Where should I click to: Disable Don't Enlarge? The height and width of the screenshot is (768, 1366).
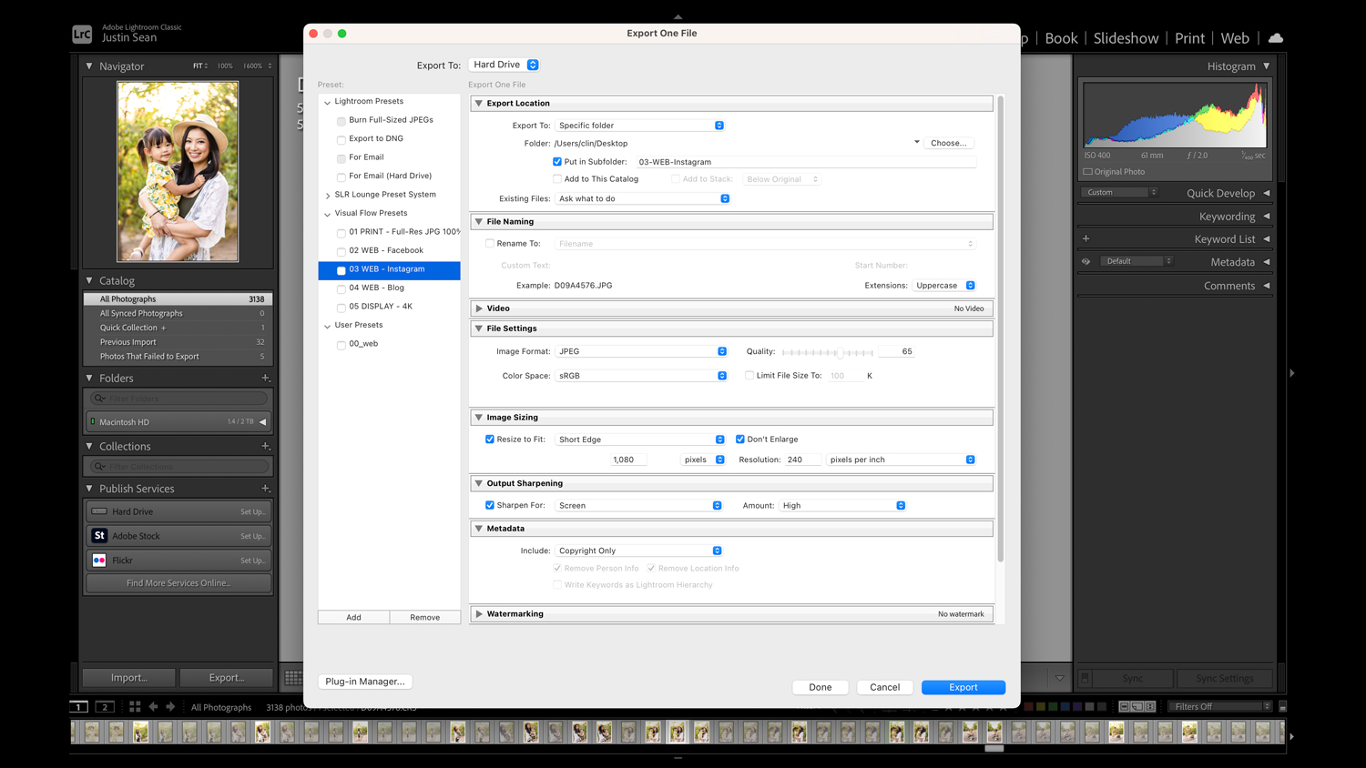[739, 439]
